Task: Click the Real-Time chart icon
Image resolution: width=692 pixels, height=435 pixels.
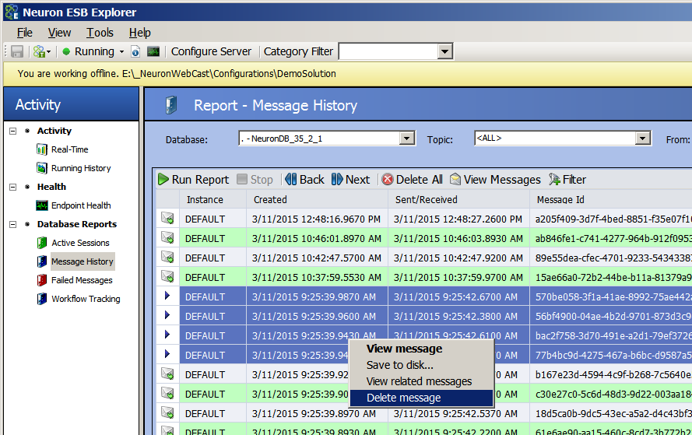Action: (42, 149)
